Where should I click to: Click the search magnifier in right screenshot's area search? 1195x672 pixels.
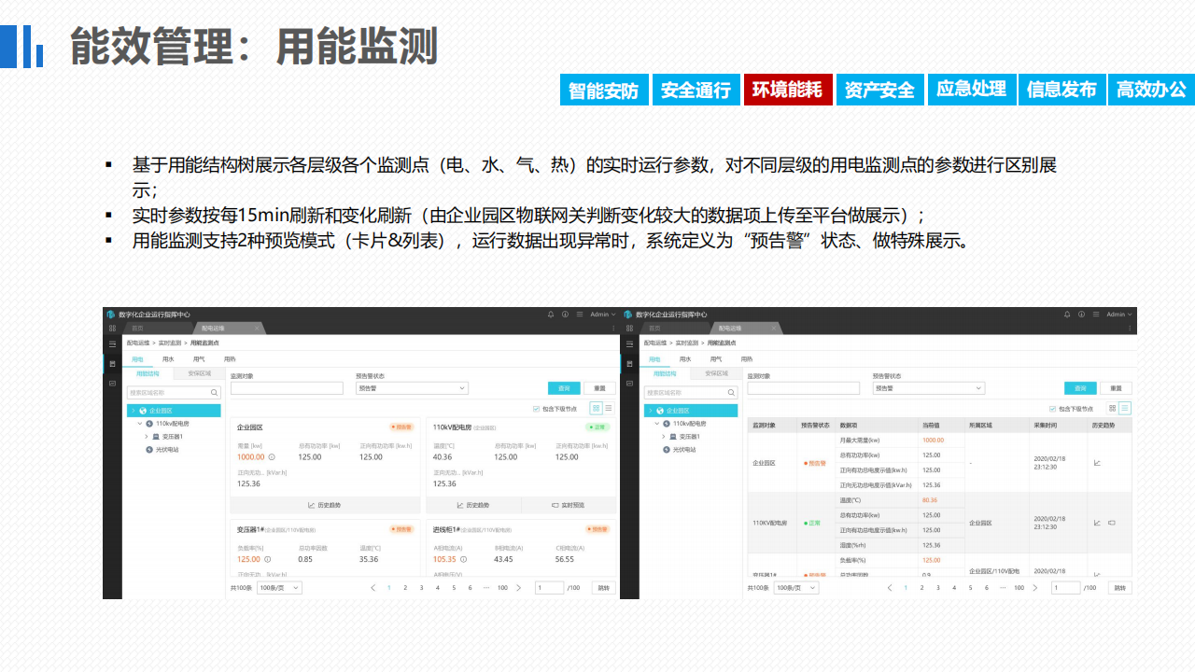click(731, 393)
